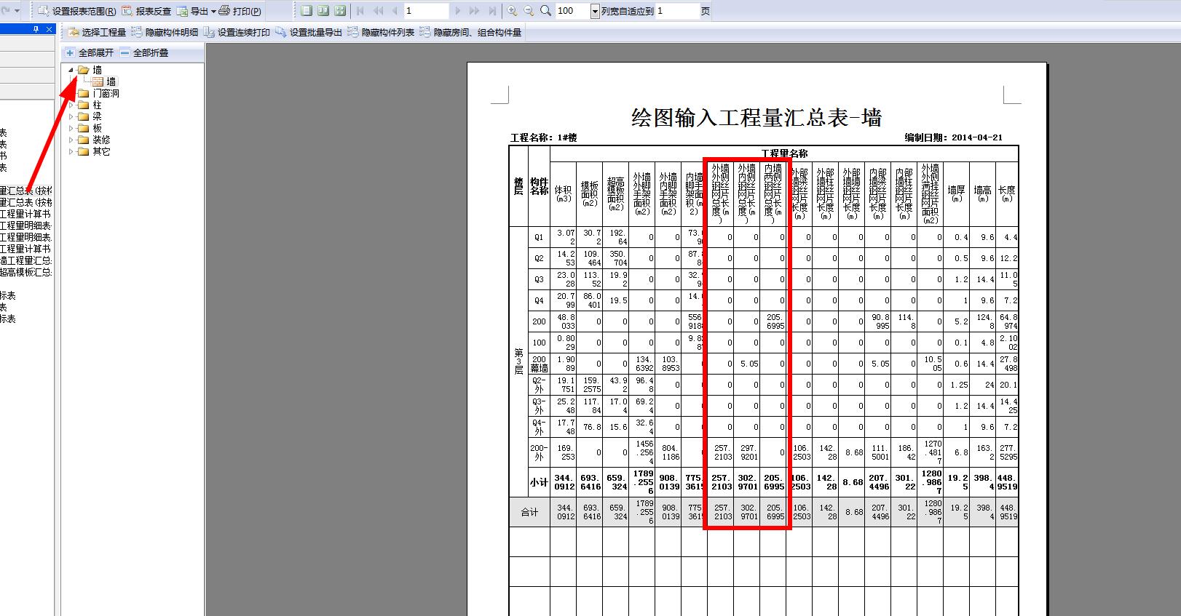Select the 梁 folder

(90, 116)
